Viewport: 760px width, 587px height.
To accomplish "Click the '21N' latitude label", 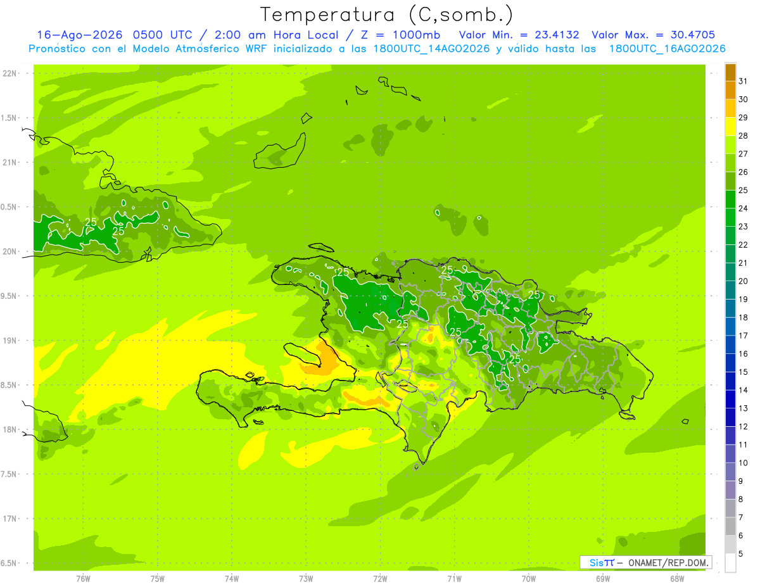I will coord(9,162).
